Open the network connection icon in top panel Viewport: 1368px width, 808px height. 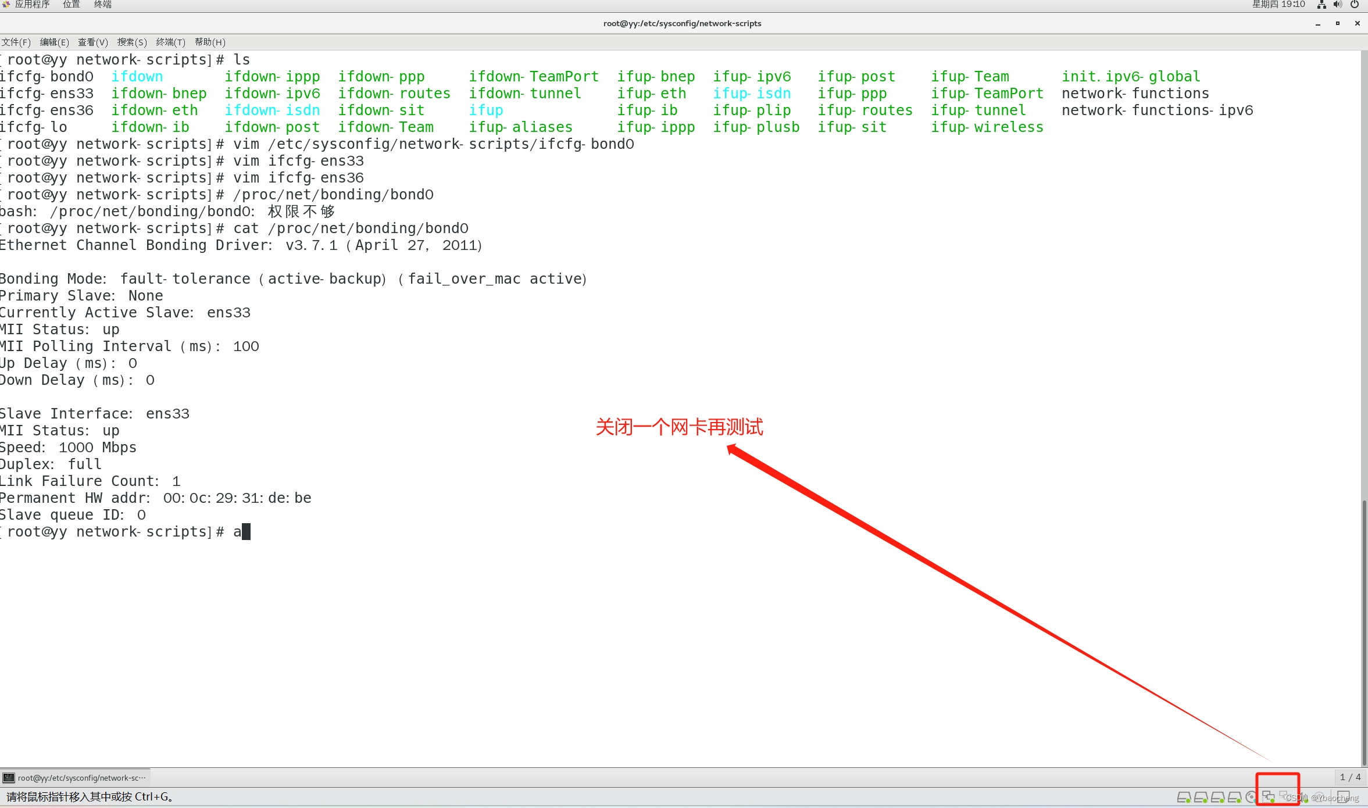(x=1321, y=5)
